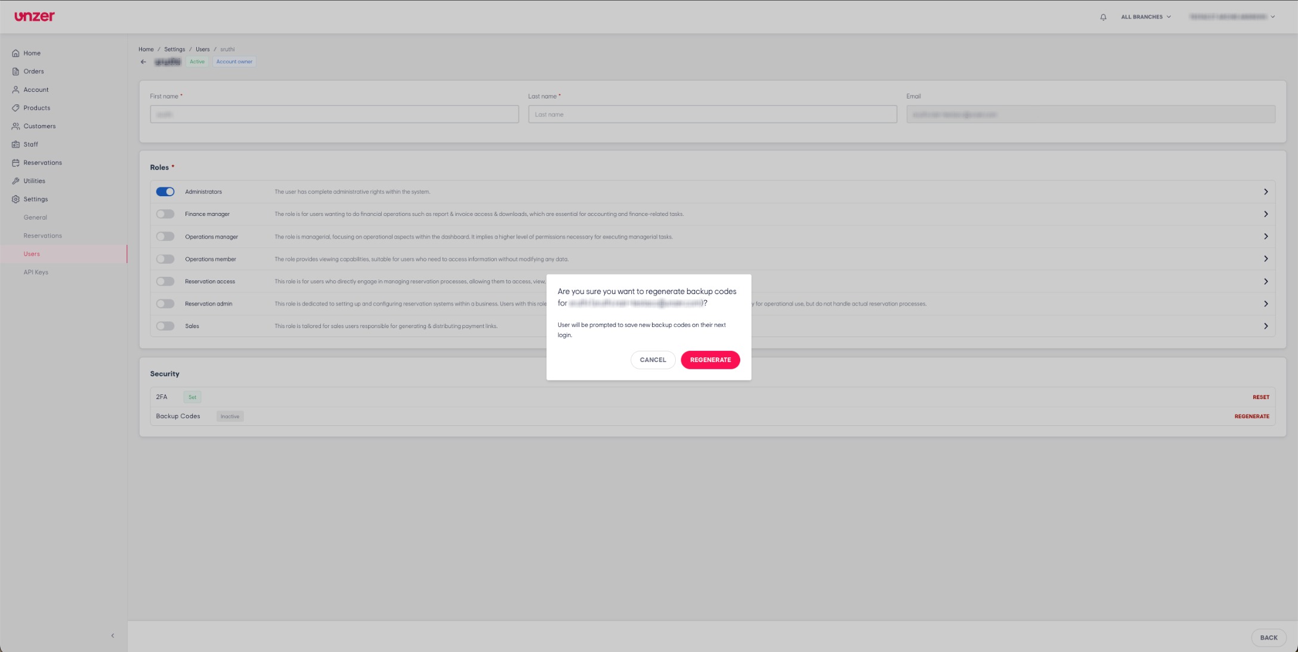
Task: Select Users in settings submenu
Action: pyautogui.click(x=32, y=254)
